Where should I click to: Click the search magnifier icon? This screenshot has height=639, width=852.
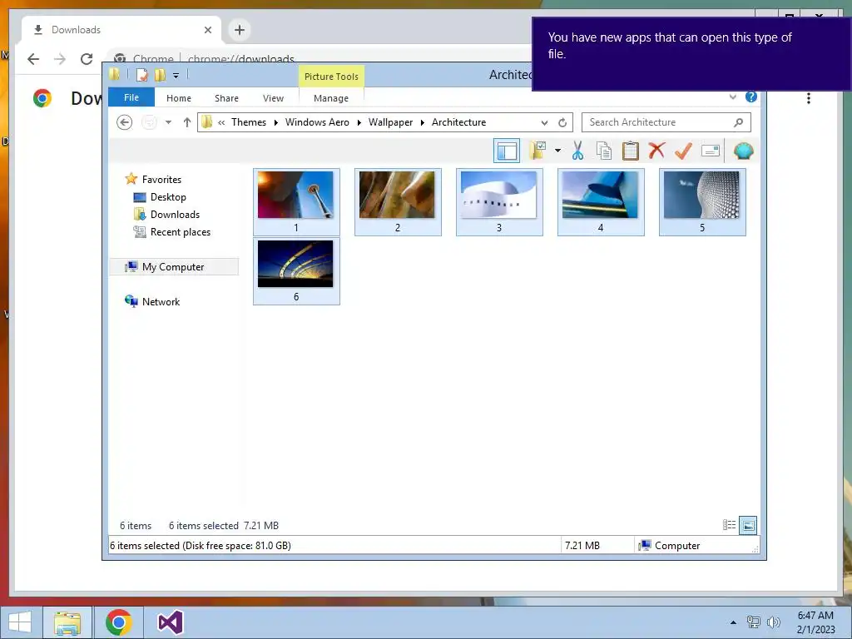(x=738, y=122)
